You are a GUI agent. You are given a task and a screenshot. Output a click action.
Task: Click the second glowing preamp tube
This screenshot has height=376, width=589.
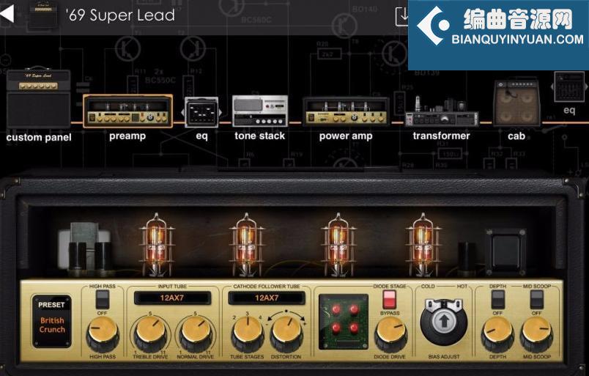[x=246, y=244]
